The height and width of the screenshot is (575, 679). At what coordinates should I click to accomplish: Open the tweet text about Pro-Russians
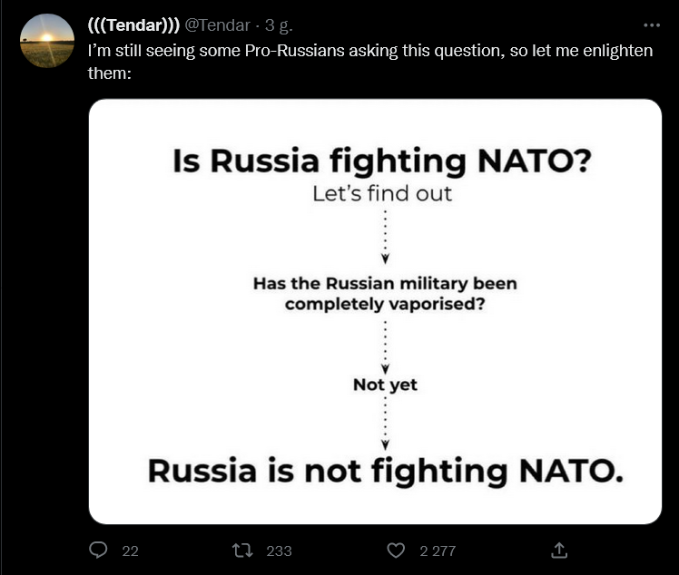(370, 62)
